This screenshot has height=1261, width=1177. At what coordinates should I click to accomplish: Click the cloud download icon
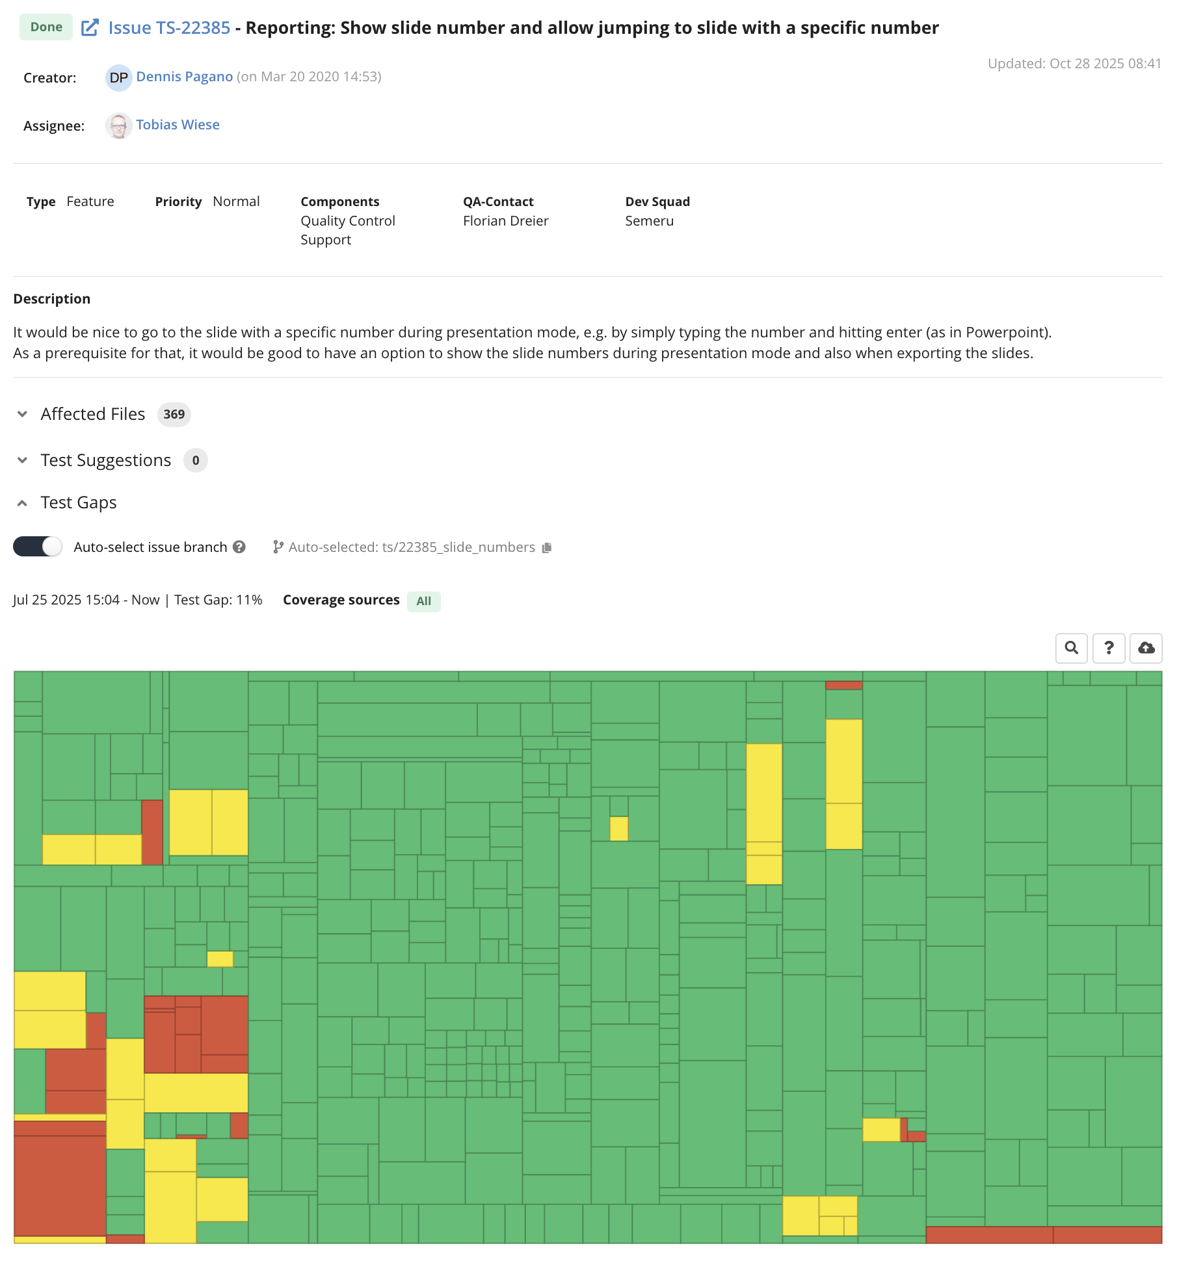(1146, 648)
